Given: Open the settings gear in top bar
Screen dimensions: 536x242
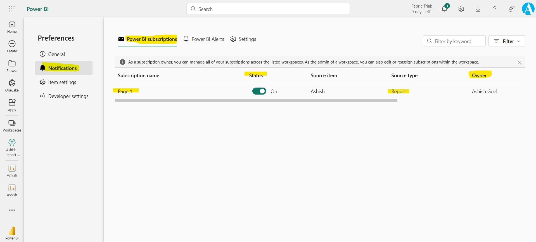Looking at the screenshot, I should point(461,9).
